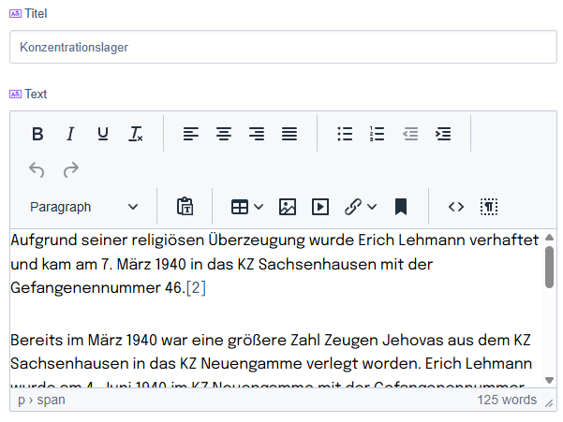The image size is (563, 422).
Task: Clear formatting from selected text
Action: pos(136,134)
